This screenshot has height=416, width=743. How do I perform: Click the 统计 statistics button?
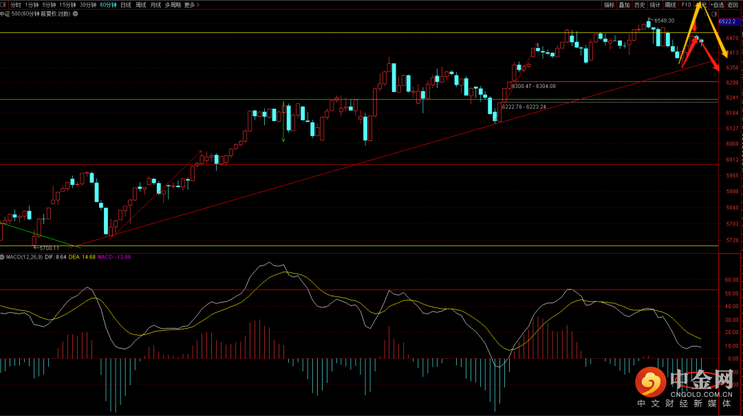pos(655,5)
